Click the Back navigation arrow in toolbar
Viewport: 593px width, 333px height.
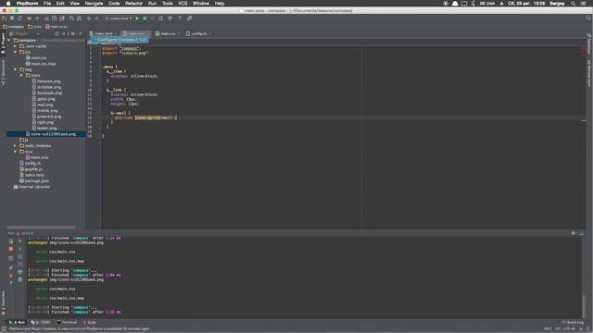(x=89, y=18)
